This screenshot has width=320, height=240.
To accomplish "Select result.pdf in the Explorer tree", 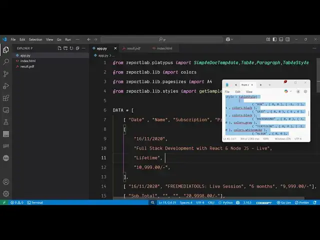I will [50, 66].
